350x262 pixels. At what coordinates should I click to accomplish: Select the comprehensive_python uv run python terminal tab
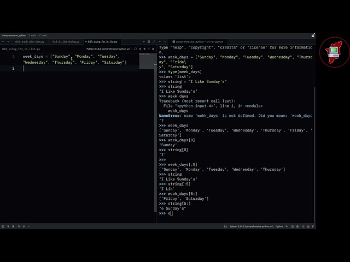pyautogui.click(x=198, y=41)
